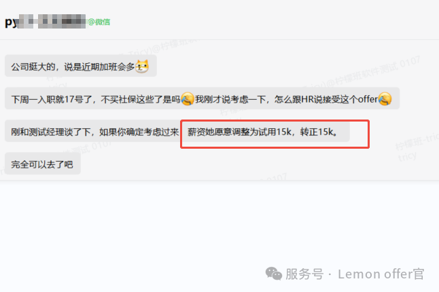Open the blurred contact name in header

coord(46,21)
